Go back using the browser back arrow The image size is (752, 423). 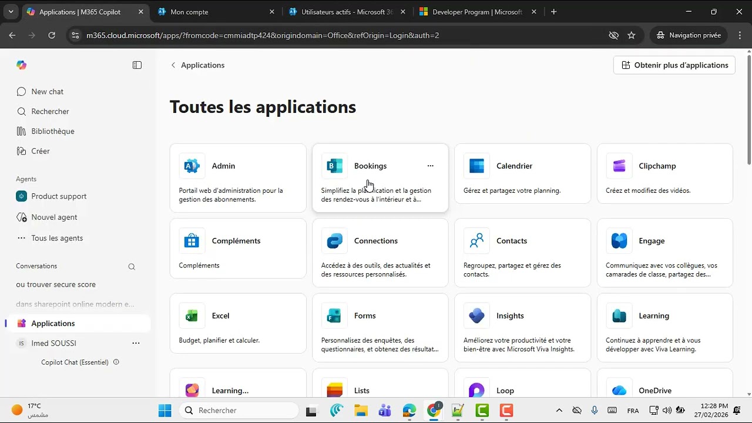(x=12, y=35)
